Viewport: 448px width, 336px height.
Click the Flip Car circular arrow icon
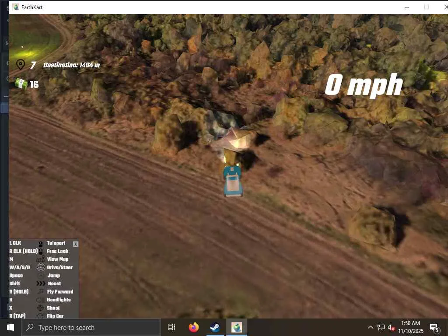coord(41,316)
